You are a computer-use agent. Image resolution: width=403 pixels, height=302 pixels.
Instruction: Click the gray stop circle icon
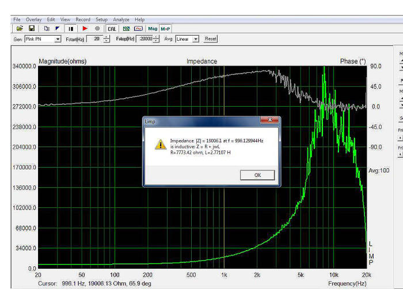coord(97,29)
